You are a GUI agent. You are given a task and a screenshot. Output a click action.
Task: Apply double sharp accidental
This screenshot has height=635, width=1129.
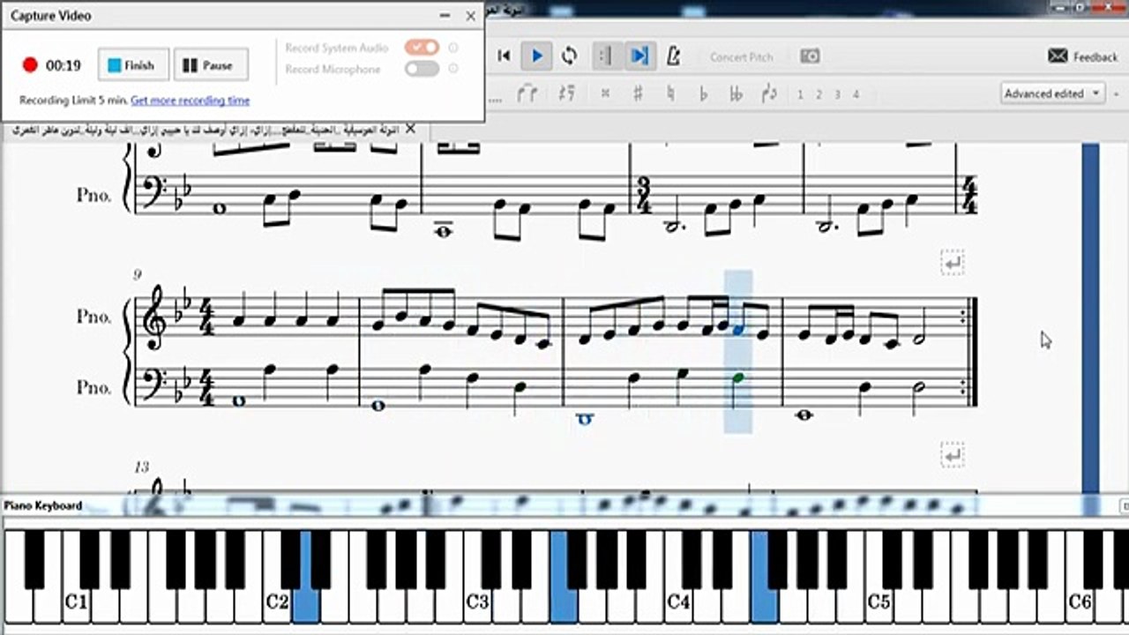pyautogui.click(x=605, y=93)
